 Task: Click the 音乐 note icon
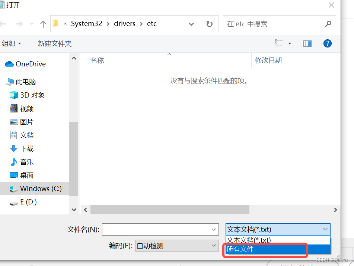pos(14,162)
